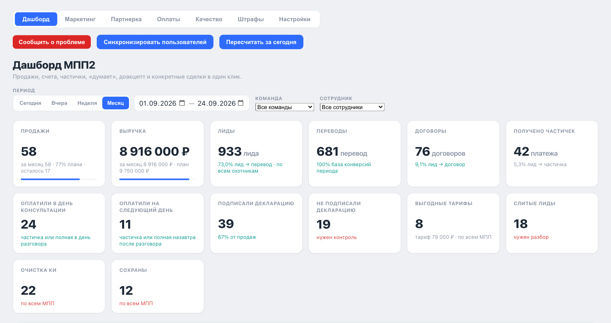
Task: Open Оплатили на следующий день card
Action: point(158,223)
